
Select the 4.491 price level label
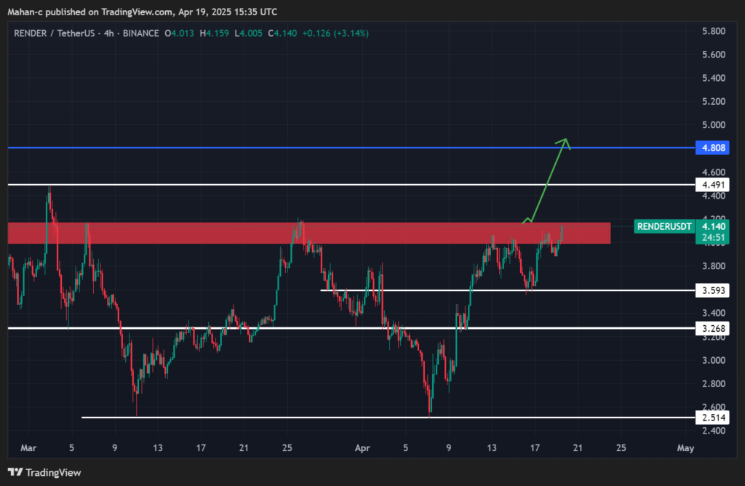[709, 185]
